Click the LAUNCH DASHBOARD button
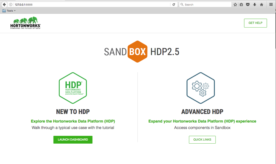276x164 pixels. (x=73, y=139)
